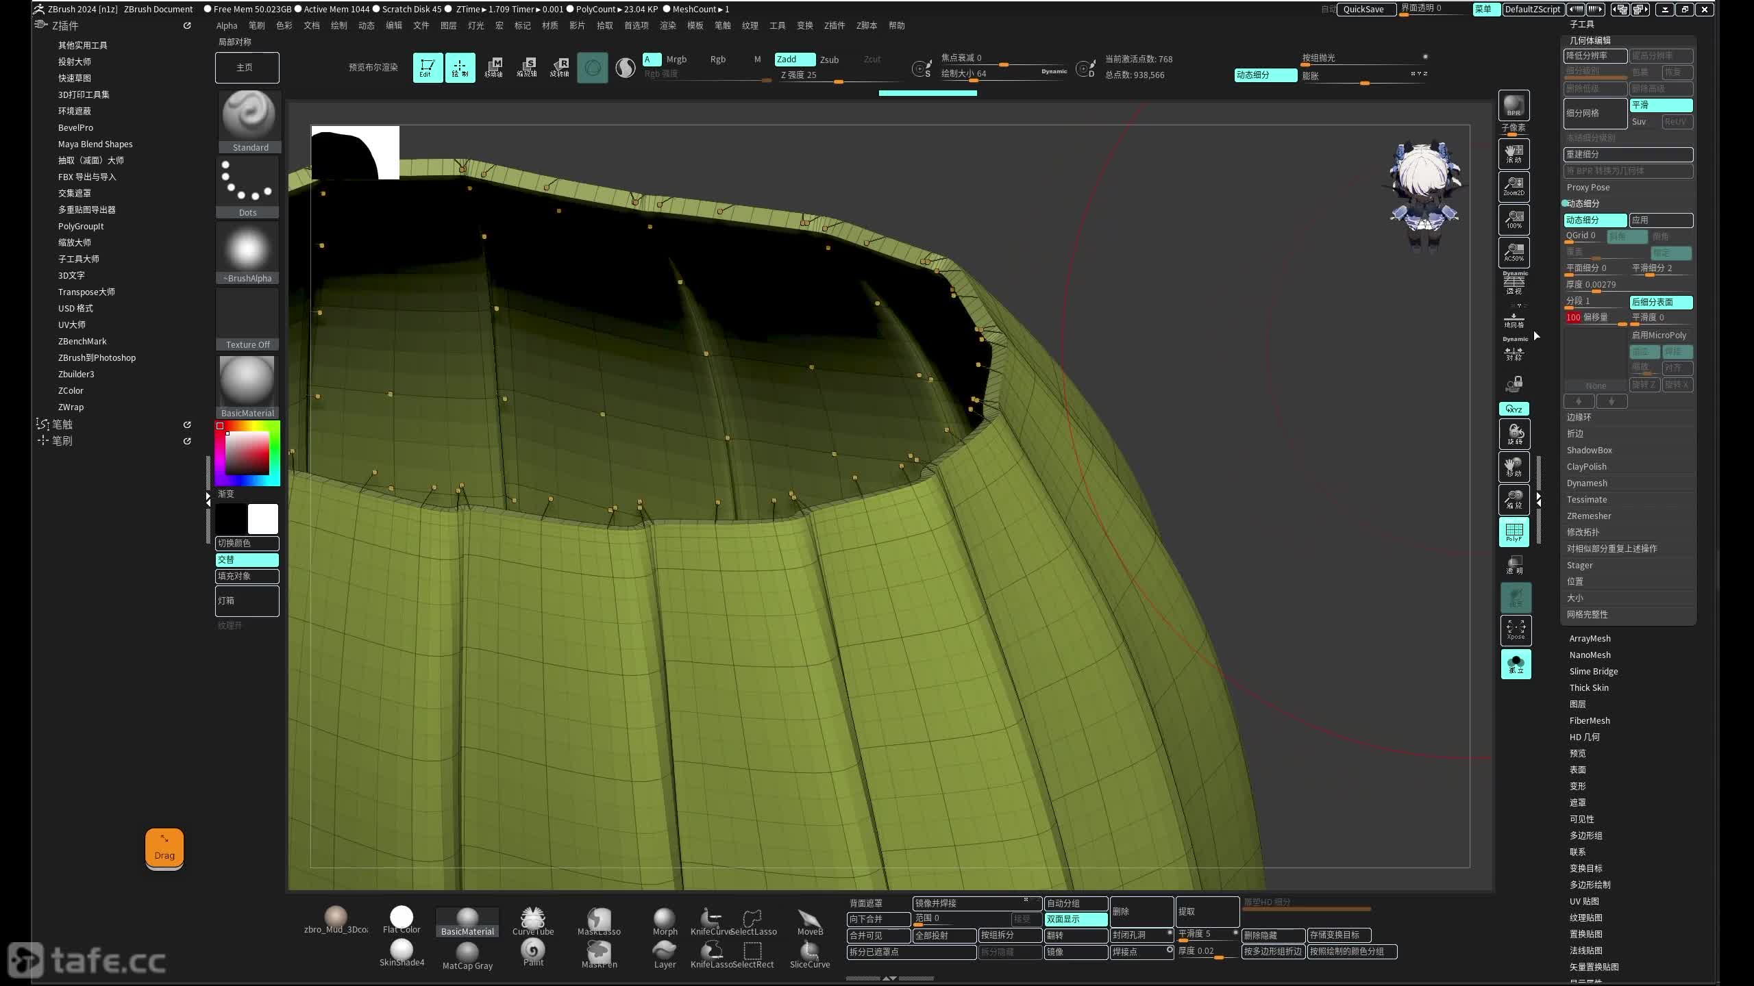Pick a color in the color picker square
Image resolution: width=1754 pixels, height=986 pixels.
pyautogui.click(x=247, y=453)
